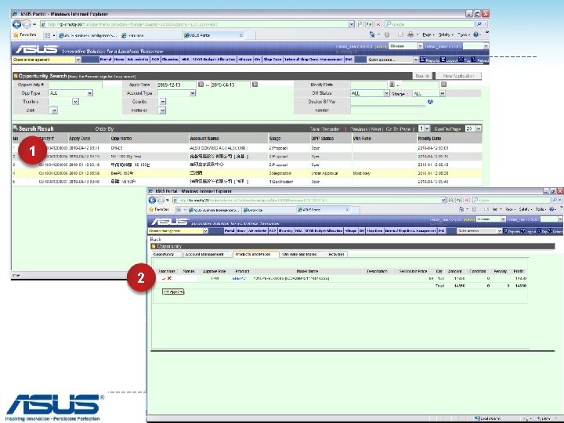Image resolution: width=564 pixels, height=423 pixels.
Task: Click the Next link in Search Result
Action: [x=376, y=128]
